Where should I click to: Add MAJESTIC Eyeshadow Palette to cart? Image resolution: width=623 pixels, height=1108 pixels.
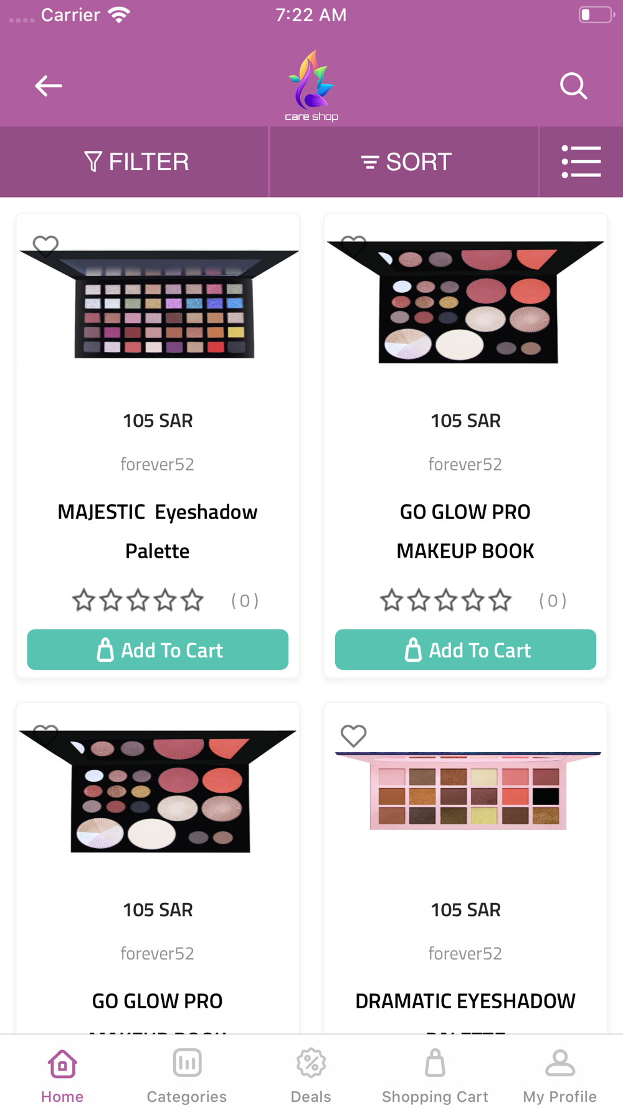pos(158,649)
